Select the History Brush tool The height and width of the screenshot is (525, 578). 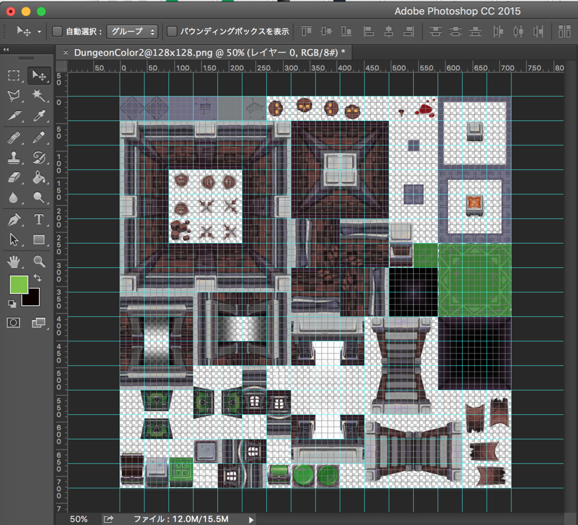(x=39, y=158)
